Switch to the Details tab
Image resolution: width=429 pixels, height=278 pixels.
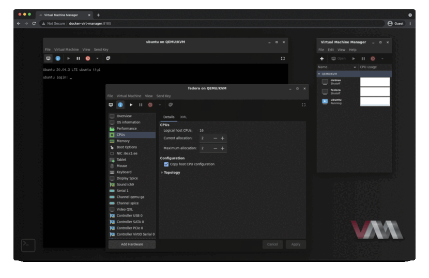point(168,117)
